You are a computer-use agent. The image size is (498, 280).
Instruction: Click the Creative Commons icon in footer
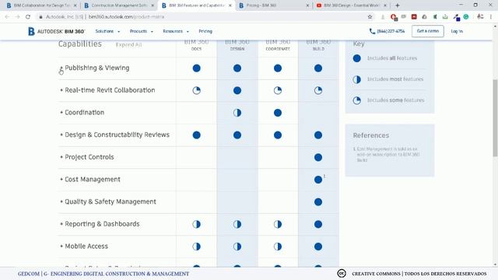tap(342, 273)
